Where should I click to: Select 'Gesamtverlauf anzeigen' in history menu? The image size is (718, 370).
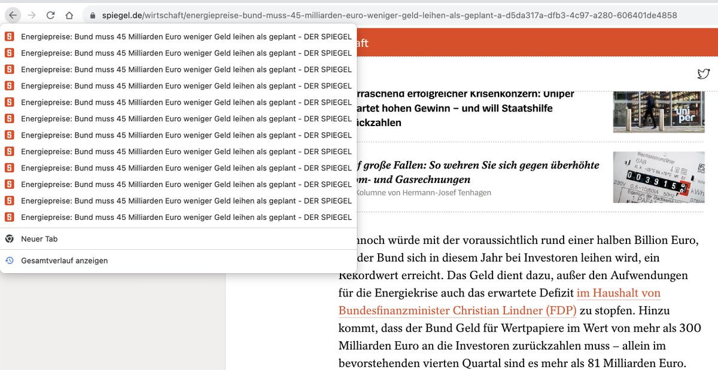pos(178,261)
